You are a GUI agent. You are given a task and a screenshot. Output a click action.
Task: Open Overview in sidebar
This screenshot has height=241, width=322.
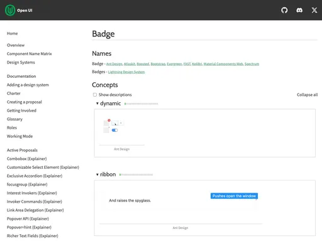coord(16,45)
